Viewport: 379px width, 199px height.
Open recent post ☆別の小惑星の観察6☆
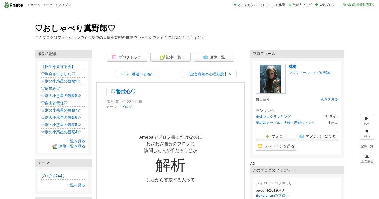tap(61, 118)
